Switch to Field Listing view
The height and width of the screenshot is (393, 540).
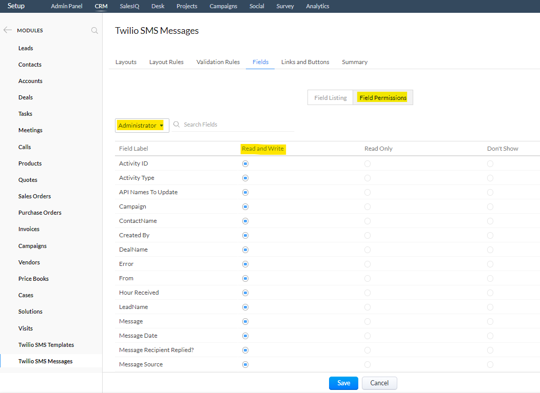click(x=330, y=98)
